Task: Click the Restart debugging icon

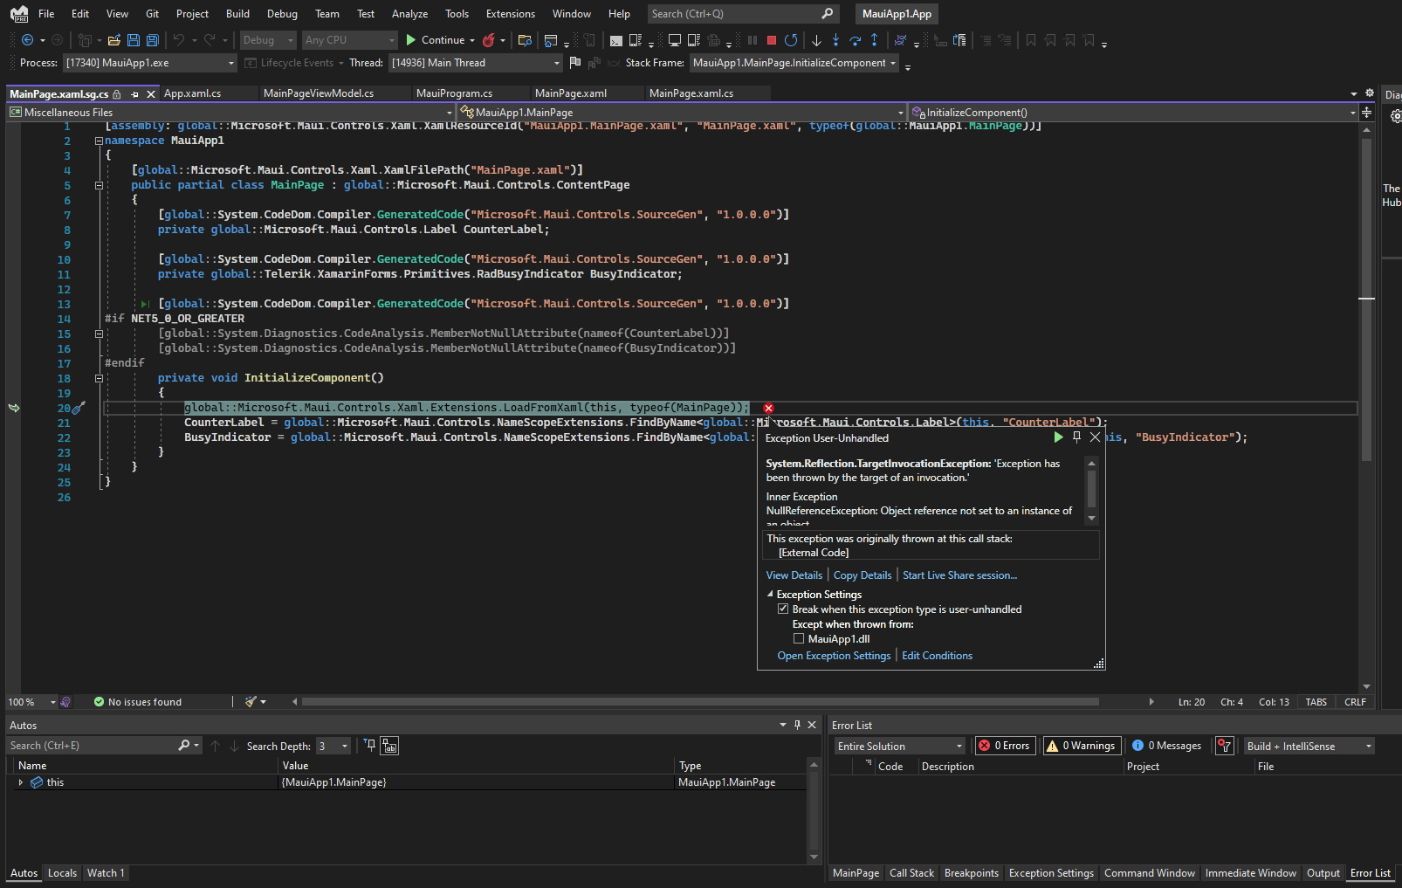Action: click(791, 40)
